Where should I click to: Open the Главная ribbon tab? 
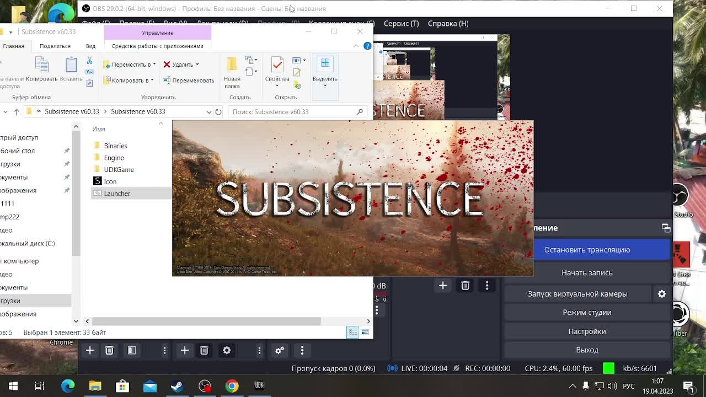coord(13,46)
